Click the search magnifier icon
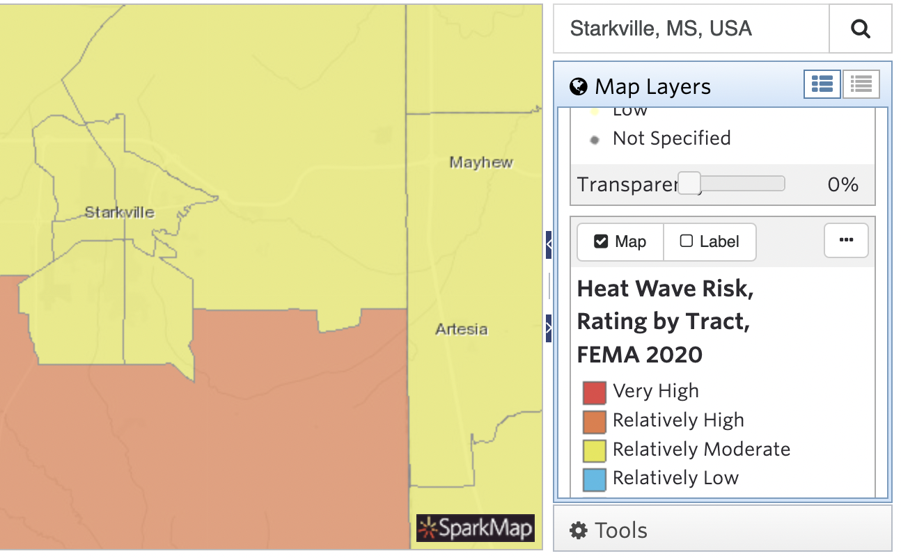 [x=861, y=29]
